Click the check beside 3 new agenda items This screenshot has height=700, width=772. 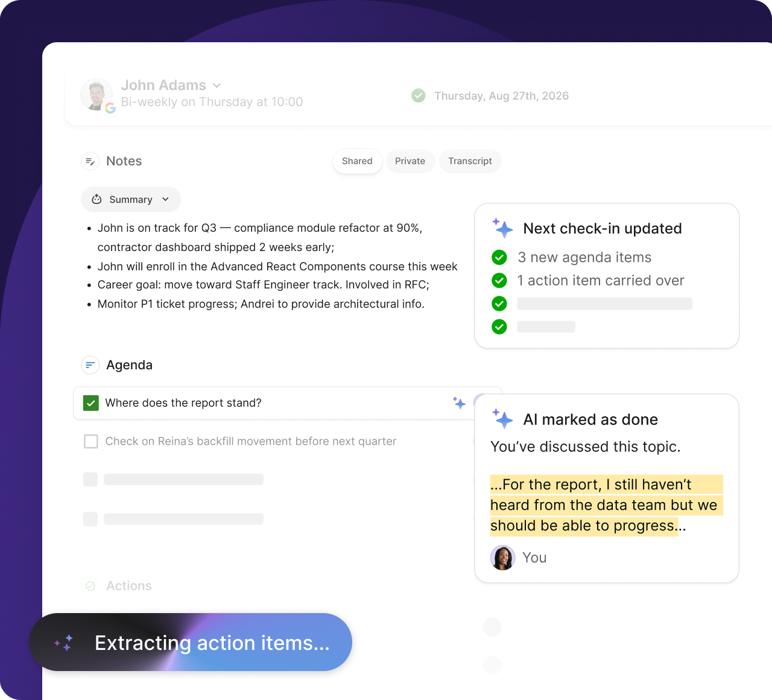pyautogui.click(x=499, y=258)
